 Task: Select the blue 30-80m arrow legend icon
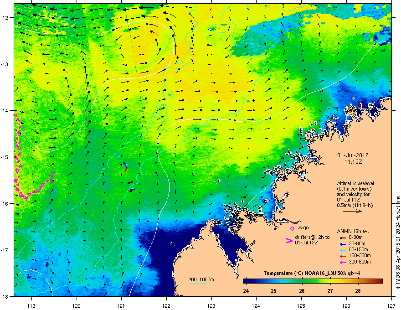click(343, 244)
